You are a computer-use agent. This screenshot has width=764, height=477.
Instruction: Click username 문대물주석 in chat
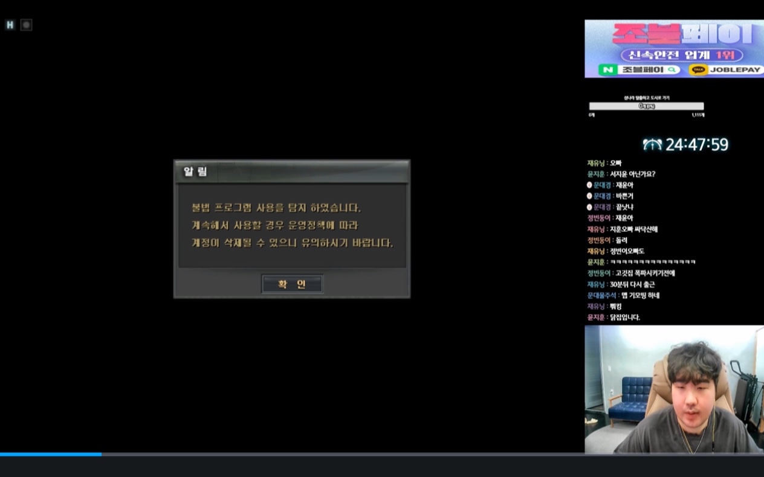pyautogui.click(x=601, y=295)
